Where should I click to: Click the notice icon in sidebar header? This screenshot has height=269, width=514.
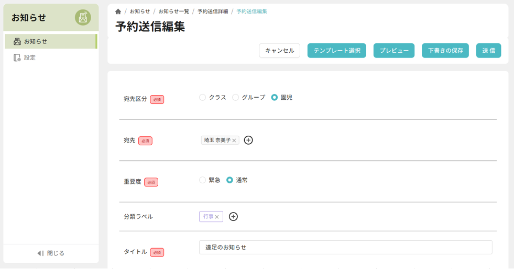coord(83,17)
